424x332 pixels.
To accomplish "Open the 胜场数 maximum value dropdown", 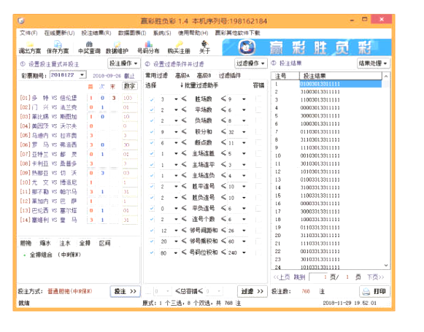I will 244,99.
